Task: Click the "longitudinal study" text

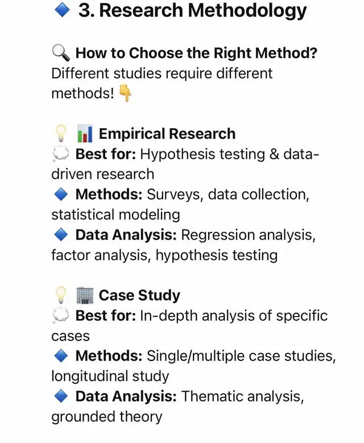Action: click(x=110, y=376)
